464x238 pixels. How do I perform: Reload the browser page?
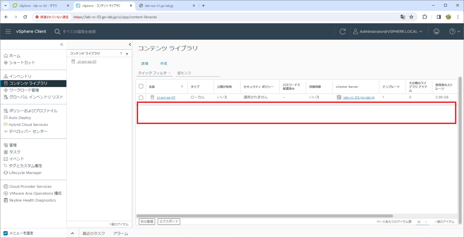pyautogui.click(x=25, y=17)
